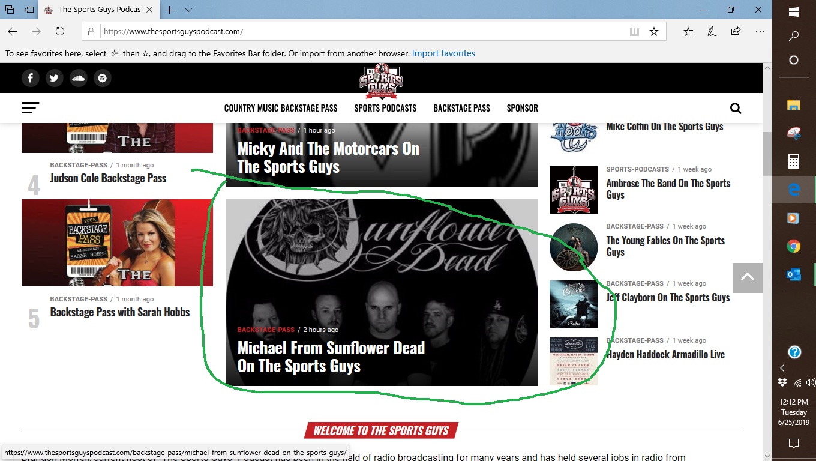Open File Explorer from taskbar
816x461 pixels.
click(794, 106)
